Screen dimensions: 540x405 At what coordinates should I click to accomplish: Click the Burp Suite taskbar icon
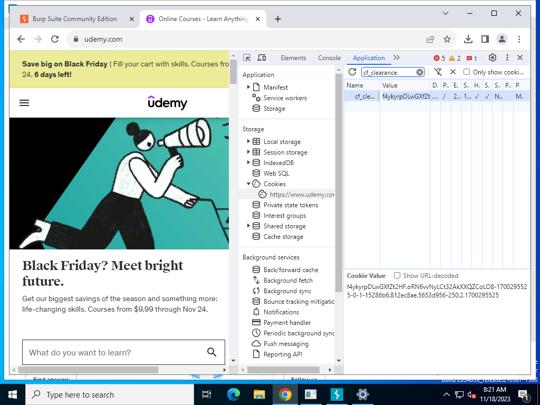click(x=336, y=394)
